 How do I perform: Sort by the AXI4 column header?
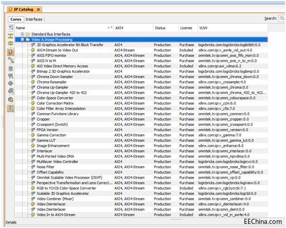[134, 28]
